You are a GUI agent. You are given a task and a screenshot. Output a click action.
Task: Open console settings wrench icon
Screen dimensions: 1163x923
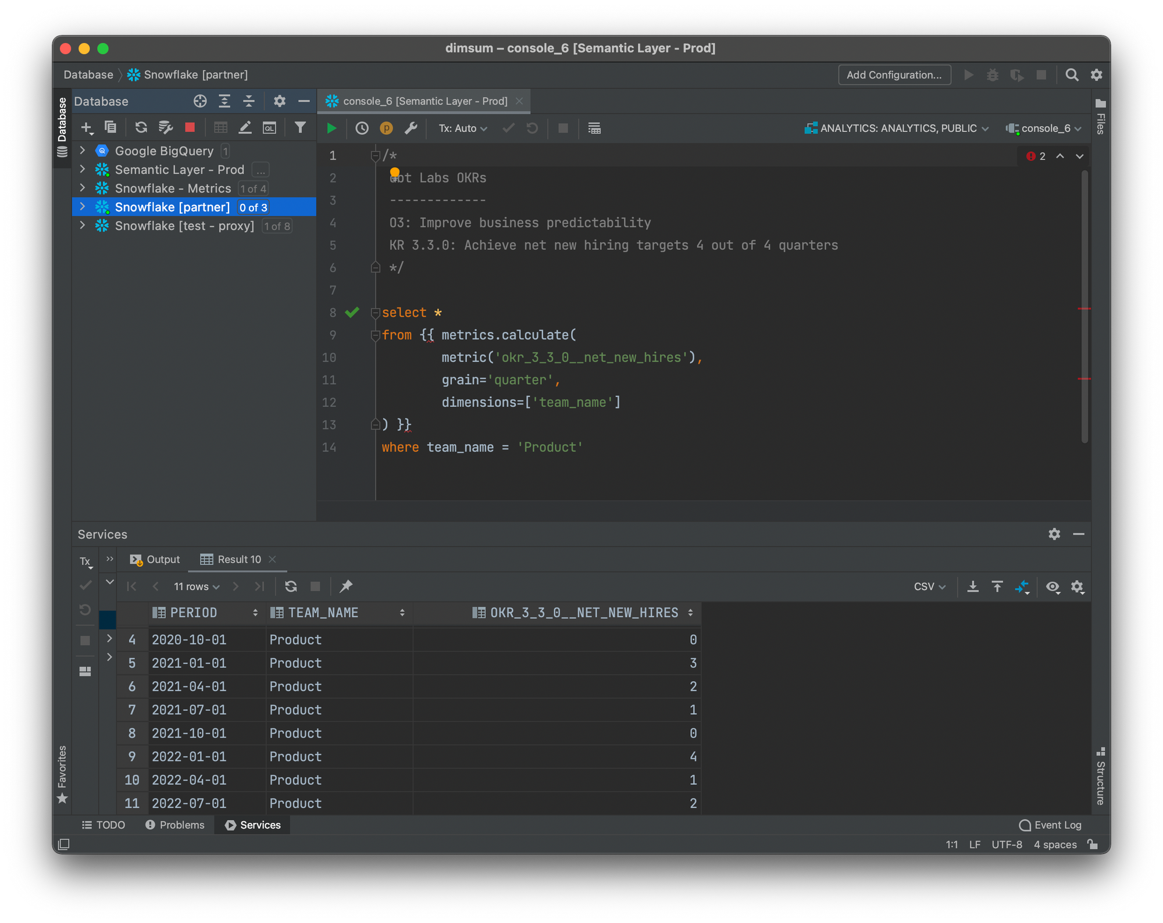coord(411,128)
